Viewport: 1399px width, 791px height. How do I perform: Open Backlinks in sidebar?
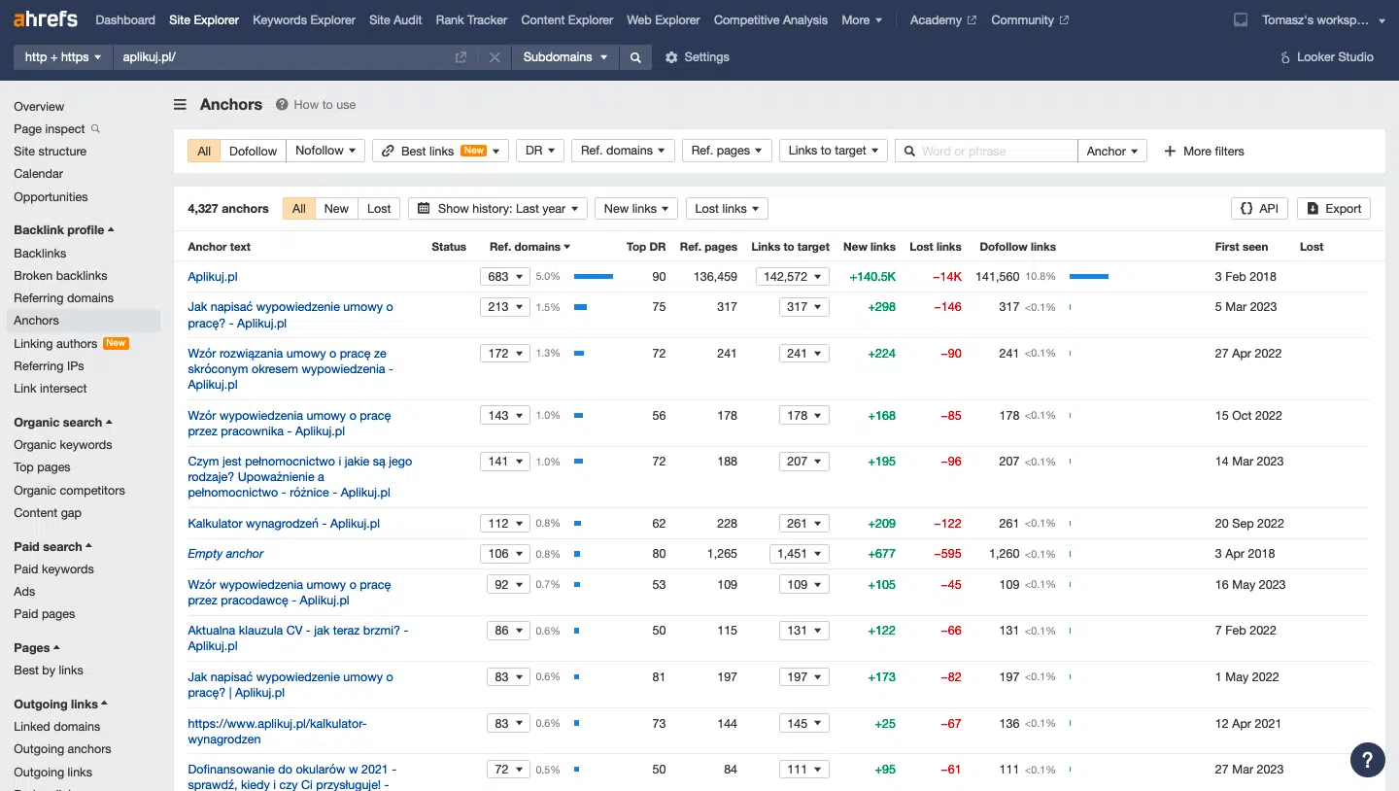click(40, 253)
